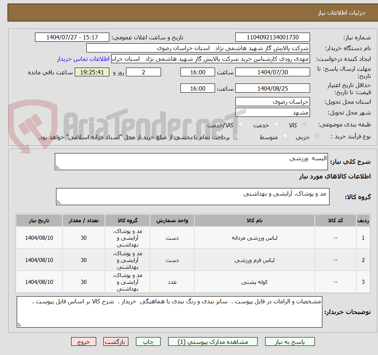The width and height of the screenshot is (378, 355).
Task: Click the شرح کلی نیاز textarea
Action: click(x=191, y=161)
